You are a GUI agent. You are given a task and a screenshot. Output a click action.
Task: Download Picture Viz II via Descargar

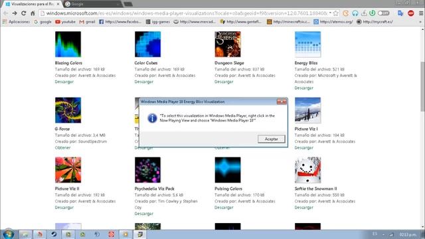(64, 208)
